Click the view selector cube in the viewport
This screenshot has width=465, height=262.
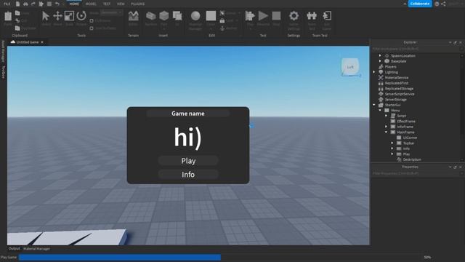click(350, 67)
